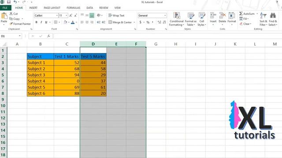Open Cell Styles gallery
282x158 pixels.
[202, 19]
